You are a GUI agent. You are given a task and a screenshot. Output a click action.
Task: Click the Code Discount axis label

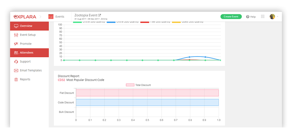click(x=66, y=103)
